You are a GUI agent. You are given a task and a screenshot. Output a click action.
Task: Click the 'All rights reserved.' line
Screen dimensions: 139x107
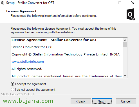tap(27, 69)
